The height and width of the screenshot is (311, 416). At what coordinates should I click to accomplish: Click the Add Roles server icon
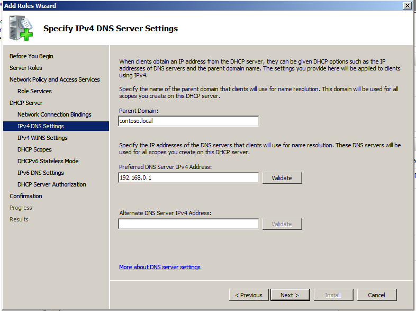pyautogui.click(x=21, y=28)
